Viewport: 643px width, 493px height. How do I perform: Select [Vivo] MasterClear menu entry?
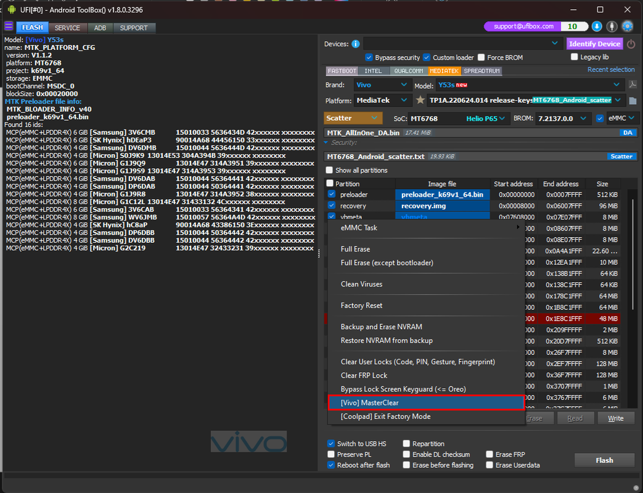coord(426,402)
